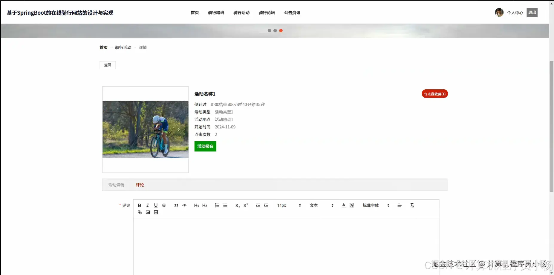Switch to the 活动详情 tab

pos(116,185)
